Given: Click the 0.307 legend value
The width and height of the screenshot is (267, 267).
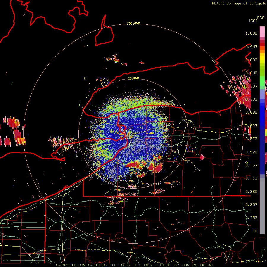Looking at the screenshot, I should click(x=251, y=204).
